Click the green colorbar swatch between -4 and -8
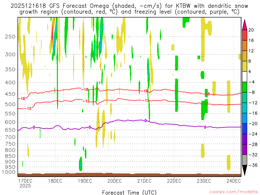The width and height of the screenshot is (260, 195). pos(245,87)
